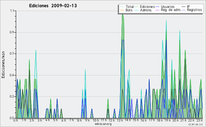Click the '23 h' x-axis label
Screen dimensions: 206x127
coord(200,120)
